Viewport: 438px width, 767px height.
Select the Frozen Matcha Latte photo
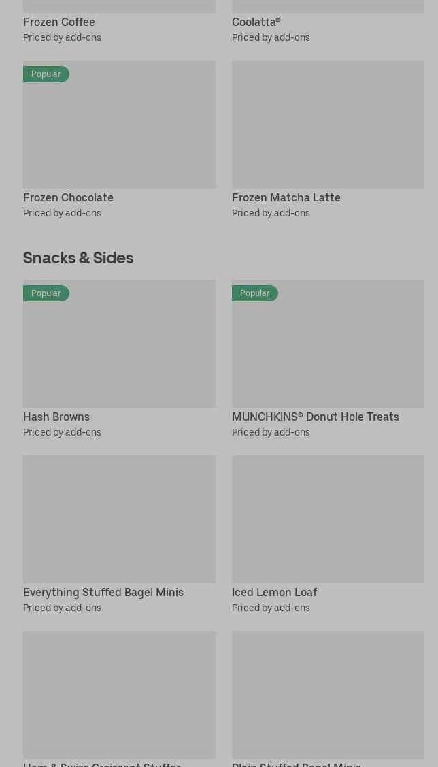pyautogui.click(x=328, y=124)
